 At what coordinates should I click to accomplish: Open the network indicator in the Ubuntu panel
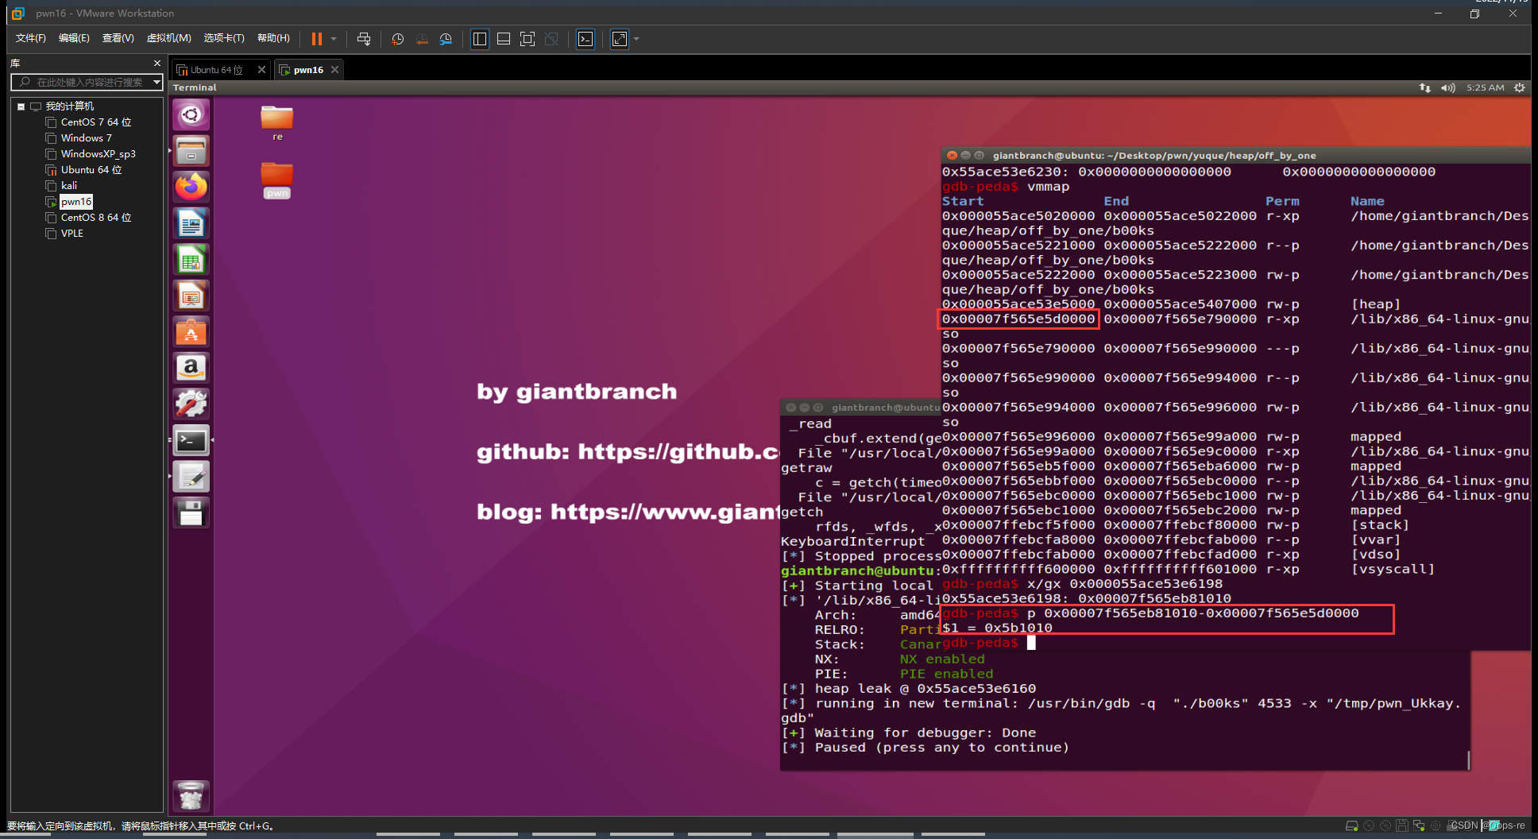[x=1425, y=88]
